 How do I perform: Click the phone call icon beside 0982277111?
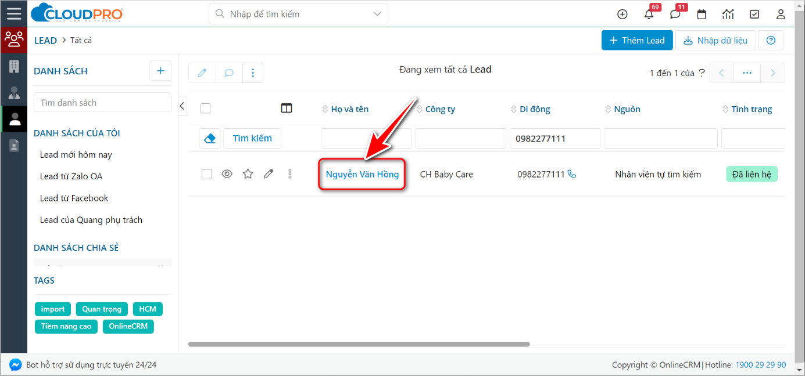pyautogui.click(x=572, y=174)
